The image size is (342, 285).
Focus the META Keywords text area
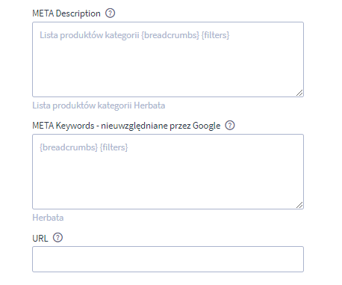[x=168, y=171]
